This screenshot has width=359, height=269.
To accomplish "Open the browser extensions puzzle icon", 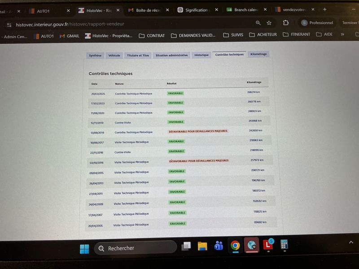I will (286, 23).
